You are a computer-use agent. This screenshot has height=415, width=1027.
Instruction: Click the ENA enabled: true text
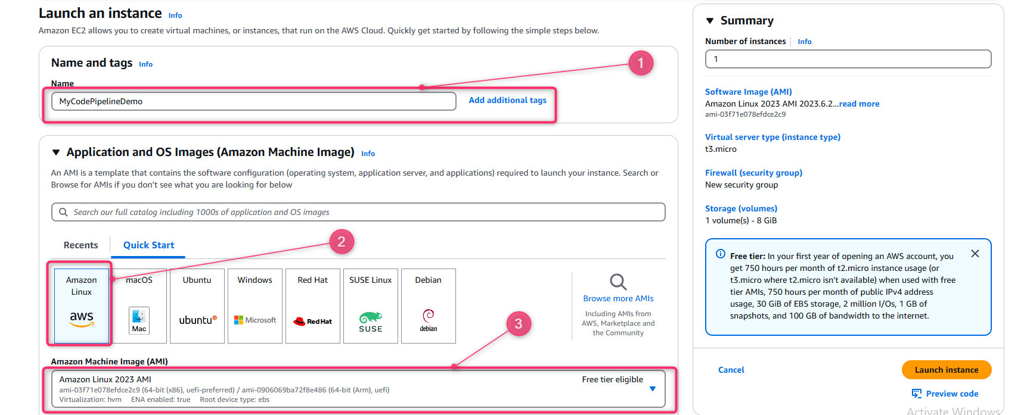click(x=160, y=400)
